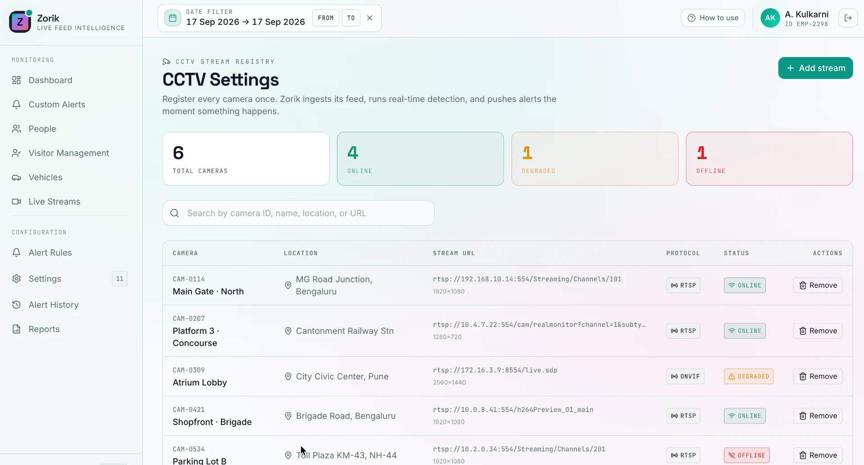Click the search magnifier icon
Viewport: 864px width, 465px height.
(175, 213)
